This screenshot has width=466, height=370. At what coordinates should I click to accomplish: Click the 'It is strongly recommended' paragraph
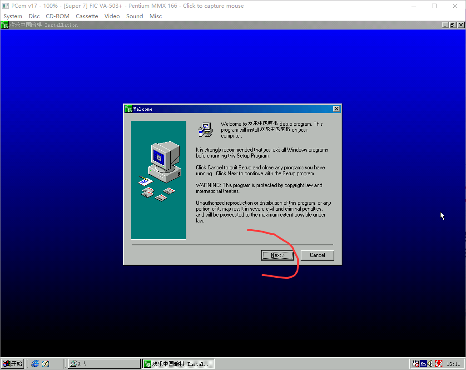[262, 153]
